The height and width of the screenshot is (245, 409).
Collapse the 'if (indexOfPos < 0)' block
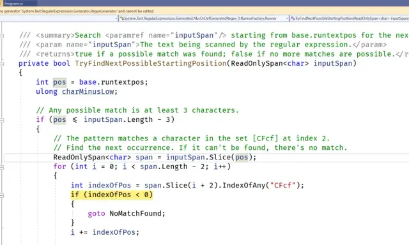[1, 195]
